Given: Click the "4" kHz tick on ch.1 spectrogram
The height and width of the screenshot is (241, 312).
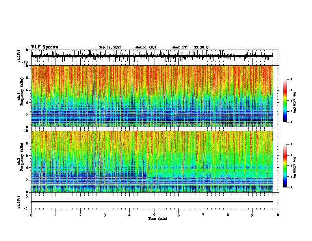Looking at the screenshot, I should 28,103.
